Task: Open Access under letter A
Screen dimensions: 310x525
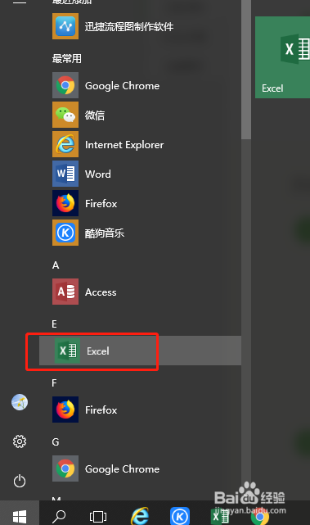Action: click(x=140, y=292)
